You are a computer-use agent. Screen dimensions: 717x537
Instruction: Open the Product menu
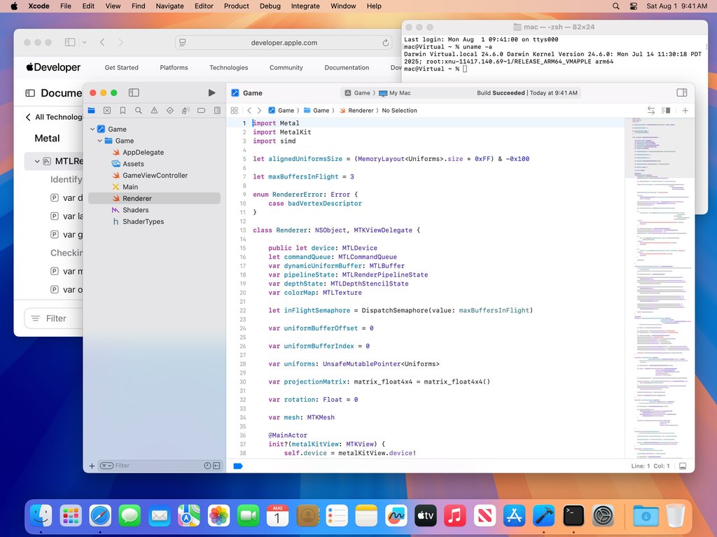click(x=237, y=6)
